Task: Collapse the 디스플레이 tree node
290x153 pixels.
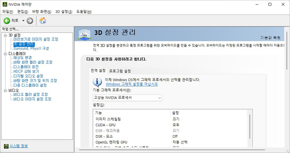Action: pyautogui.click(x=5, y=53)
